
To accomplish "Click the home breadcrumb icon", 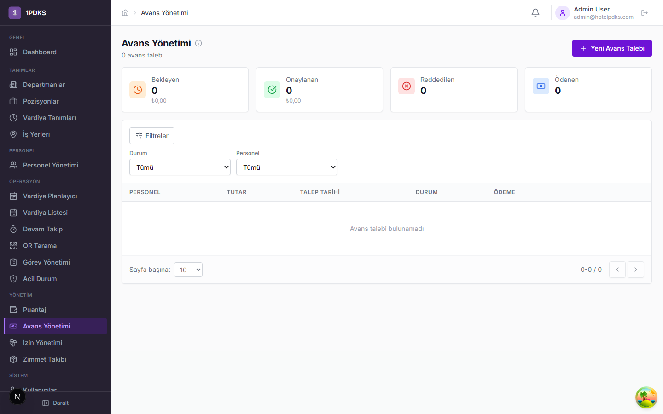I will click(x=125, y=13).
